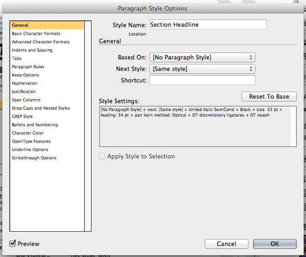This screenshot has height=257, width=306.
Task: Open Advanced Character Formats section
Action: click(47, 42)
